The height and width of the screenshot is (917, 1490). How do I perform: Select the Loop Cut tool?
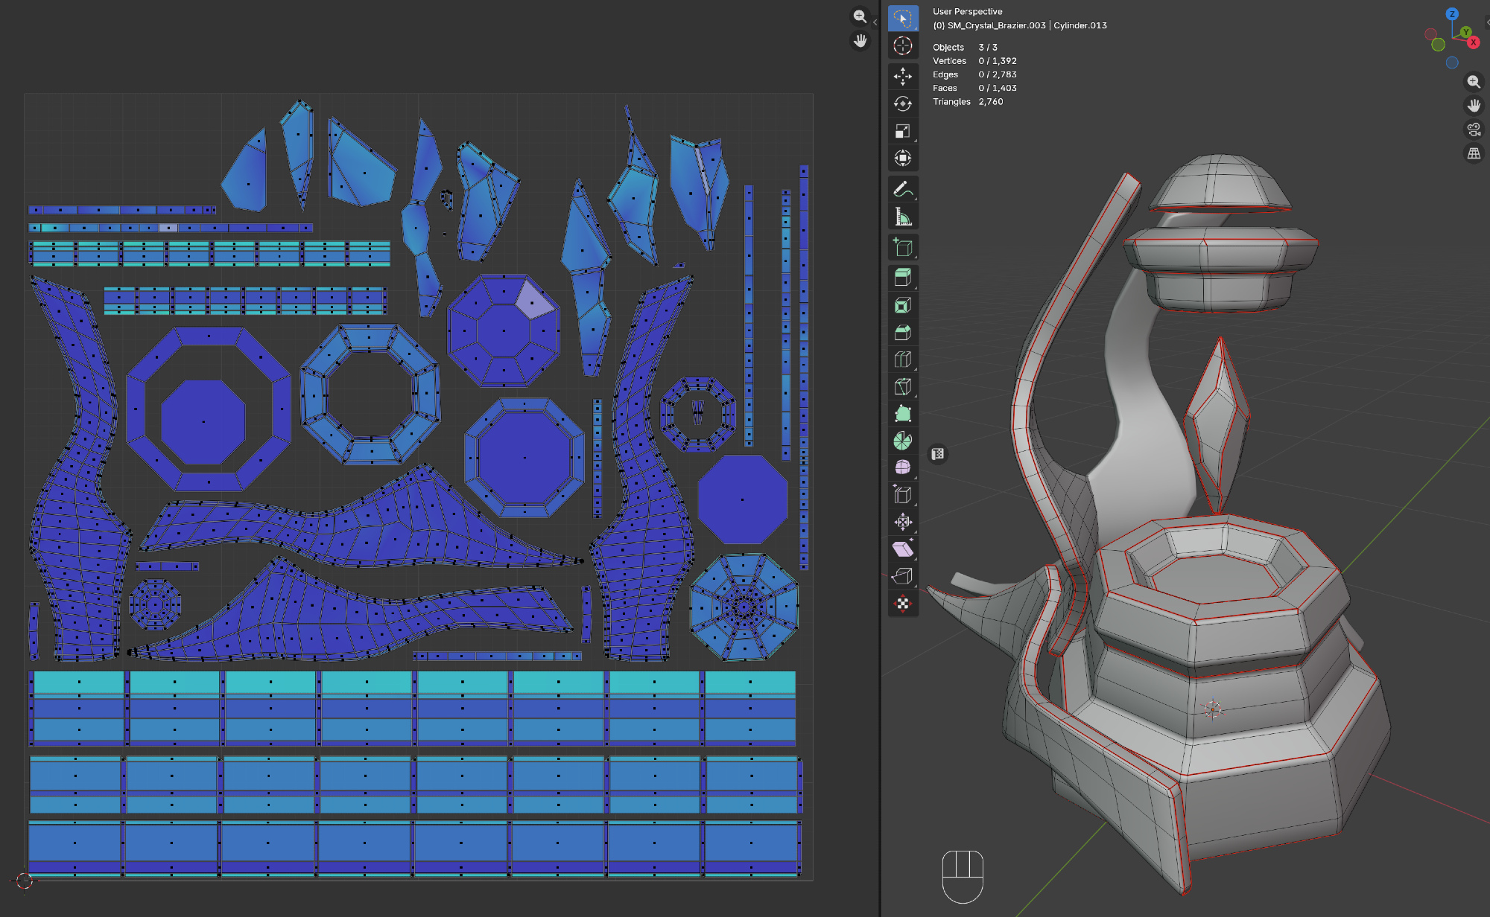[x=902, y=360]
